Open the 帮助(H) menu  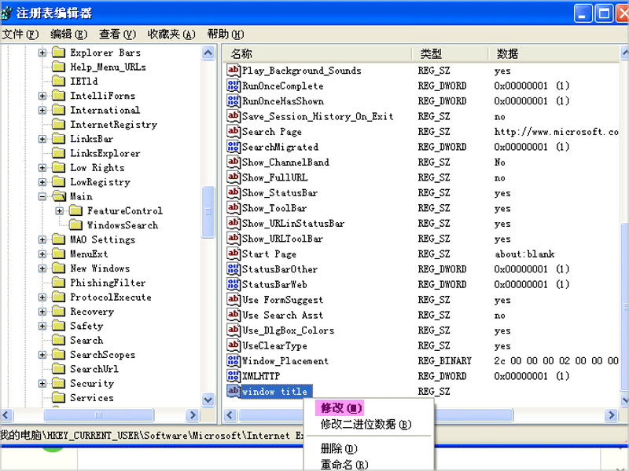pyautogui.click(x=226, y=35)
